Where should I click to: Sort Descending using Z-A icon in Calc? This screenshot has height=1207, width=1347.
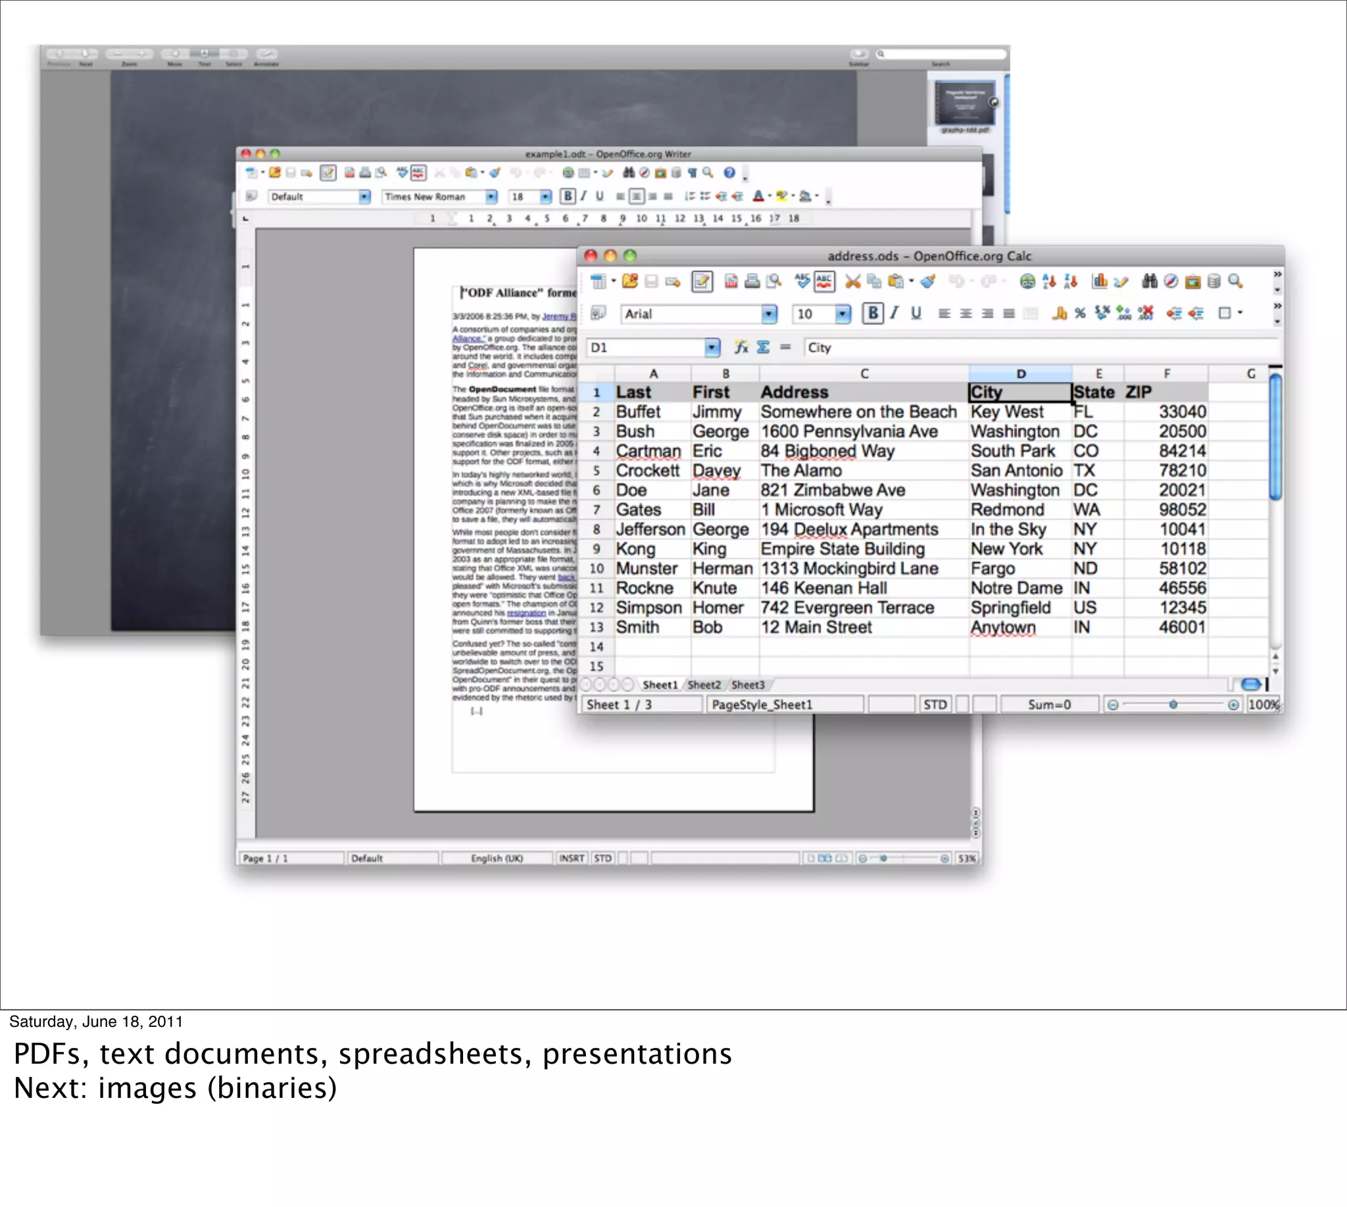(x=1070, y=281)
